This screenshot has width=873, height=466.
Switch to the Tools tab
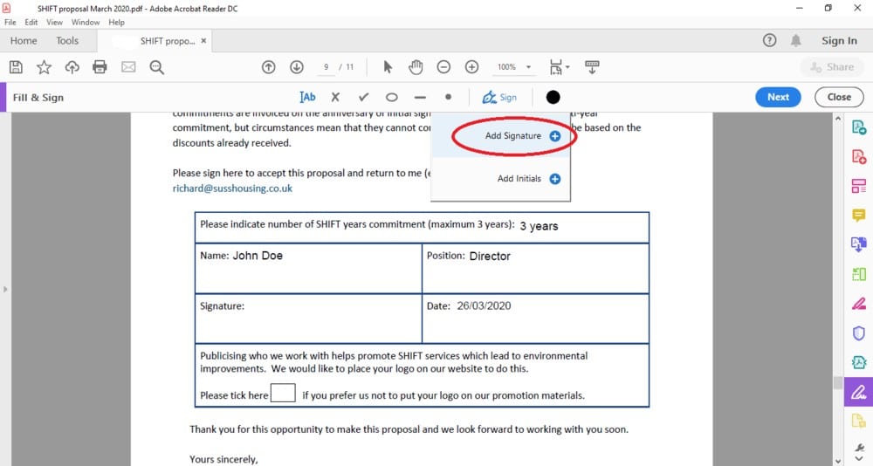click(67, 41)
